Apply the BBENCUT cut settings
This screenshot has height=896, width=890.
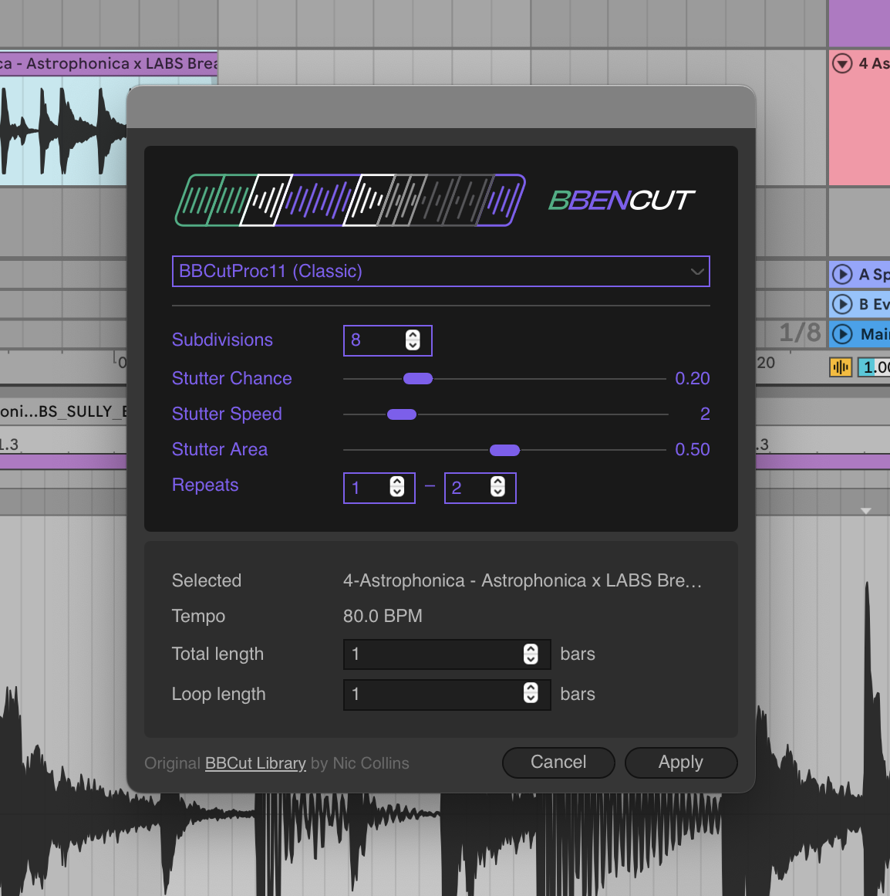[x=681, y=762]
